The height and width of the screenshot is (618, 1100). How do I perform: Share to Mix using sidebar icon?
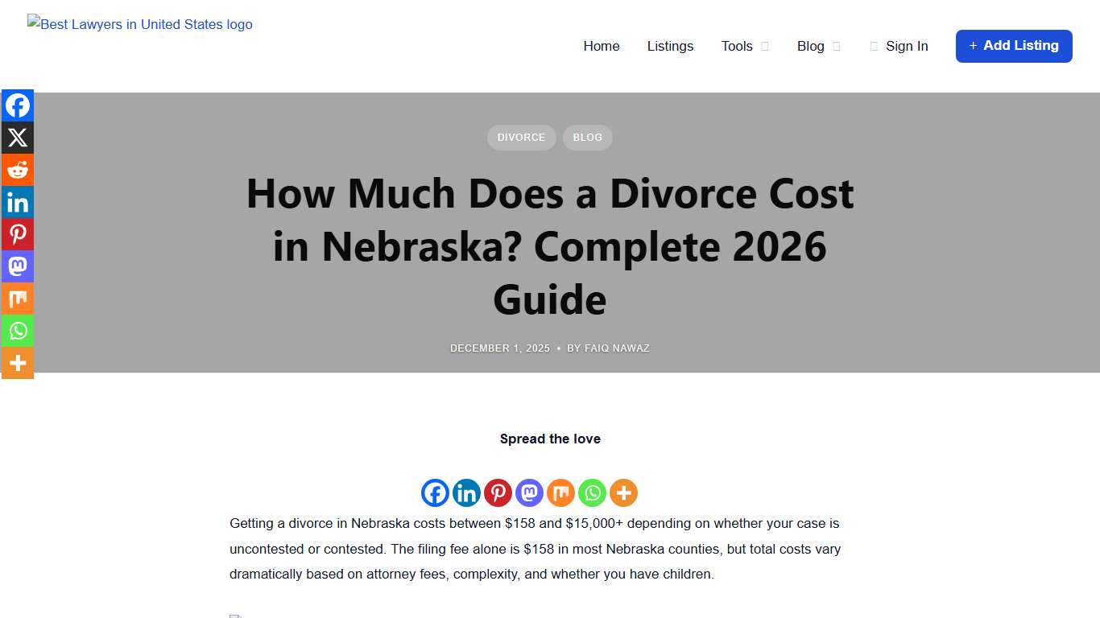click(18, 299)
